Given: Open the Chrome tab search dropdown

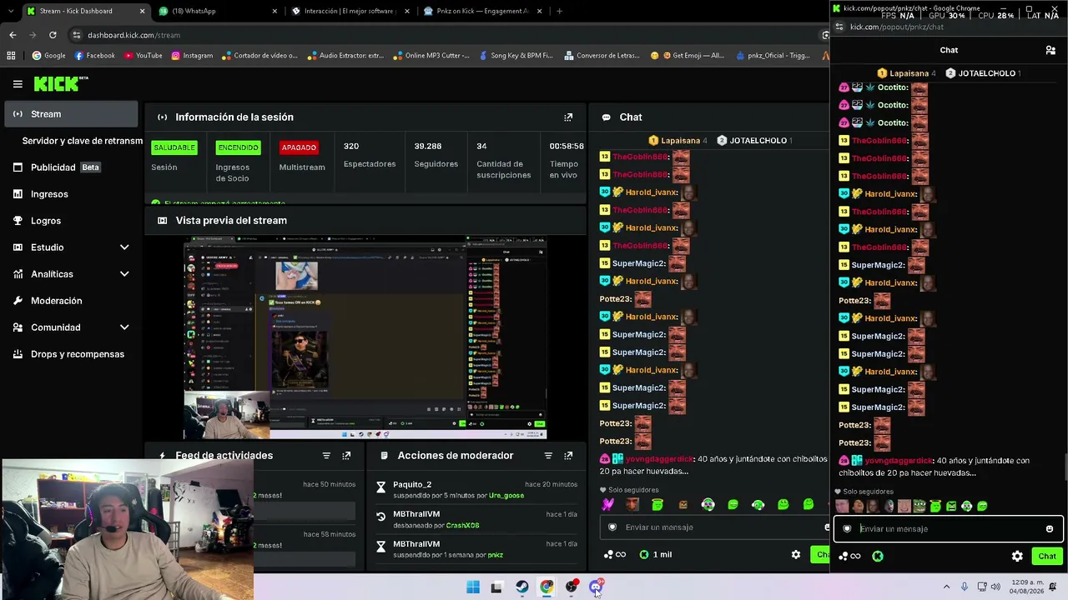Looking at the screenshot, I should (11, 11).
